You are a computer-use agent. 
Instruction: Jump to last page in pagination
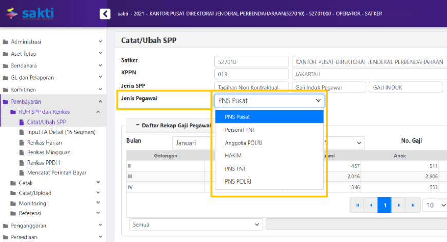point(412,205)
